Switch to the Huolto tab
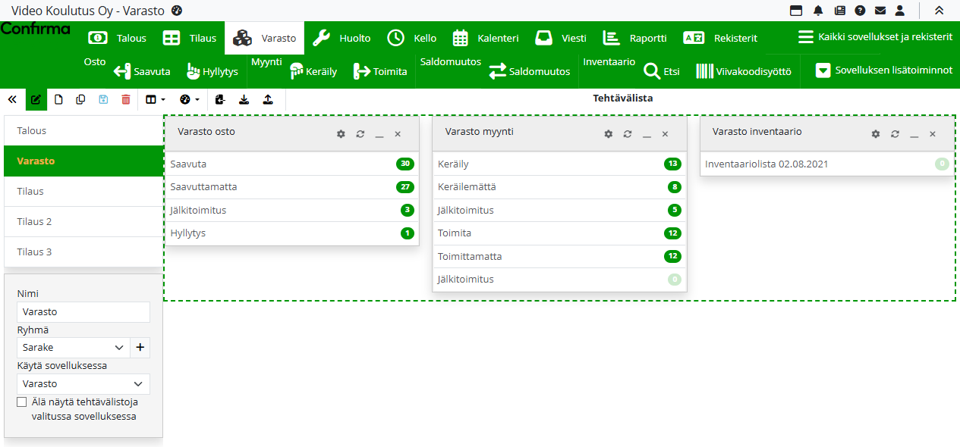960x447 pixels. click(x=342, y=38)
